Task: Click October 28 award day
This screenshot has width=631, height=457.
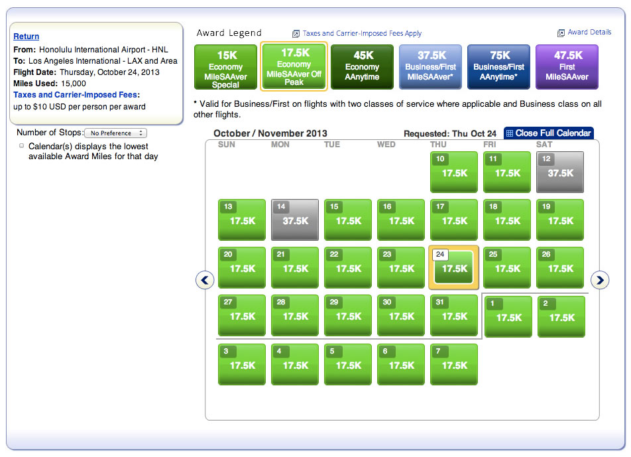Action: [x=295, y=316]
